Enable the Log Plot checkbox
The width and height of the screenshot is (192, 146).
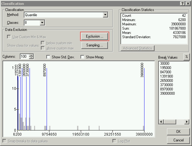click(115, 141)
